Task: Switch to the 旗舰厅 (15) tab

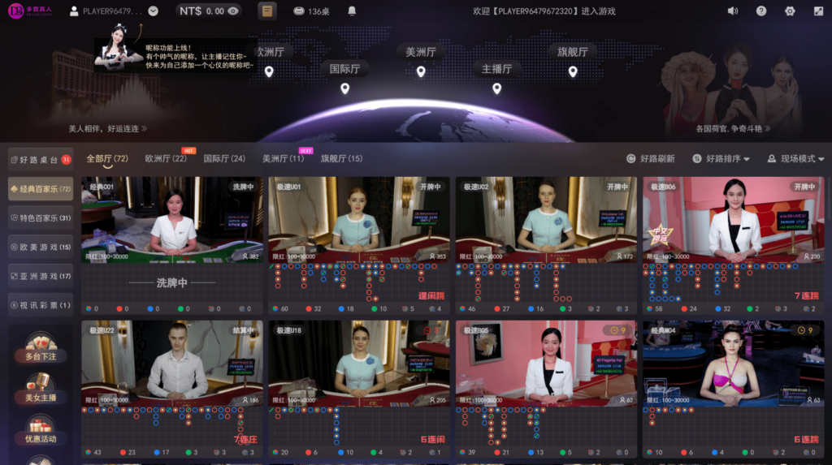Action: click(x=341, y=159)
